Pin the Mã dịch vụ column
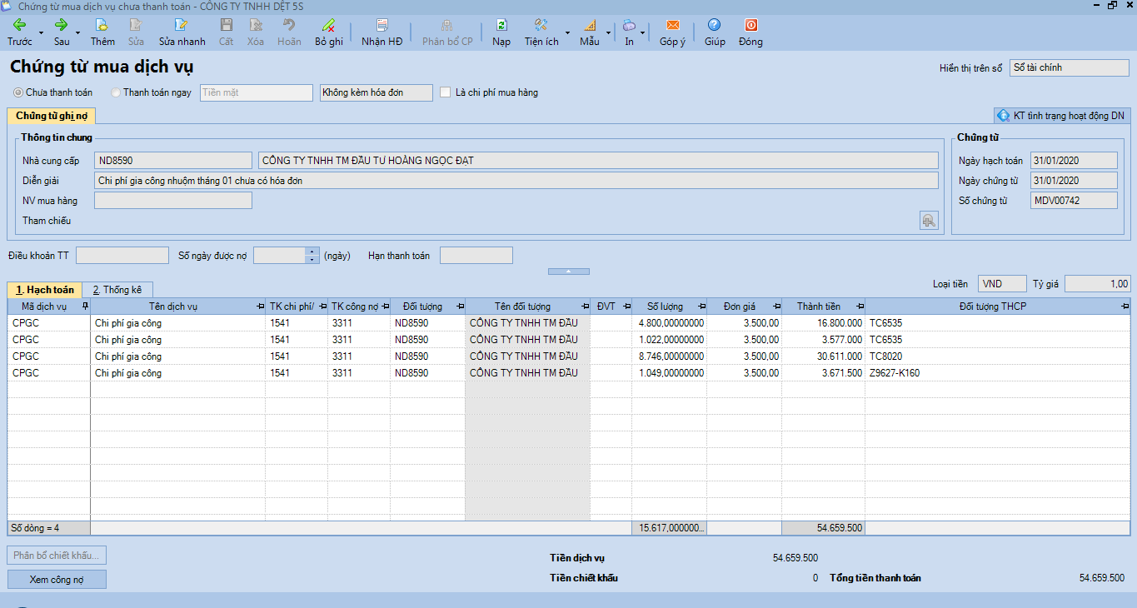 click(85, 306)
